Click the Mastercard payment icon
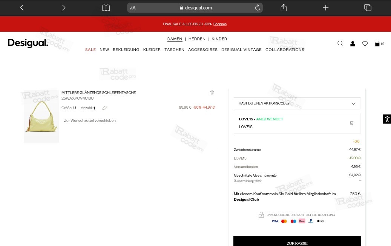Viewport: 391px width, 246px height. 284,221
